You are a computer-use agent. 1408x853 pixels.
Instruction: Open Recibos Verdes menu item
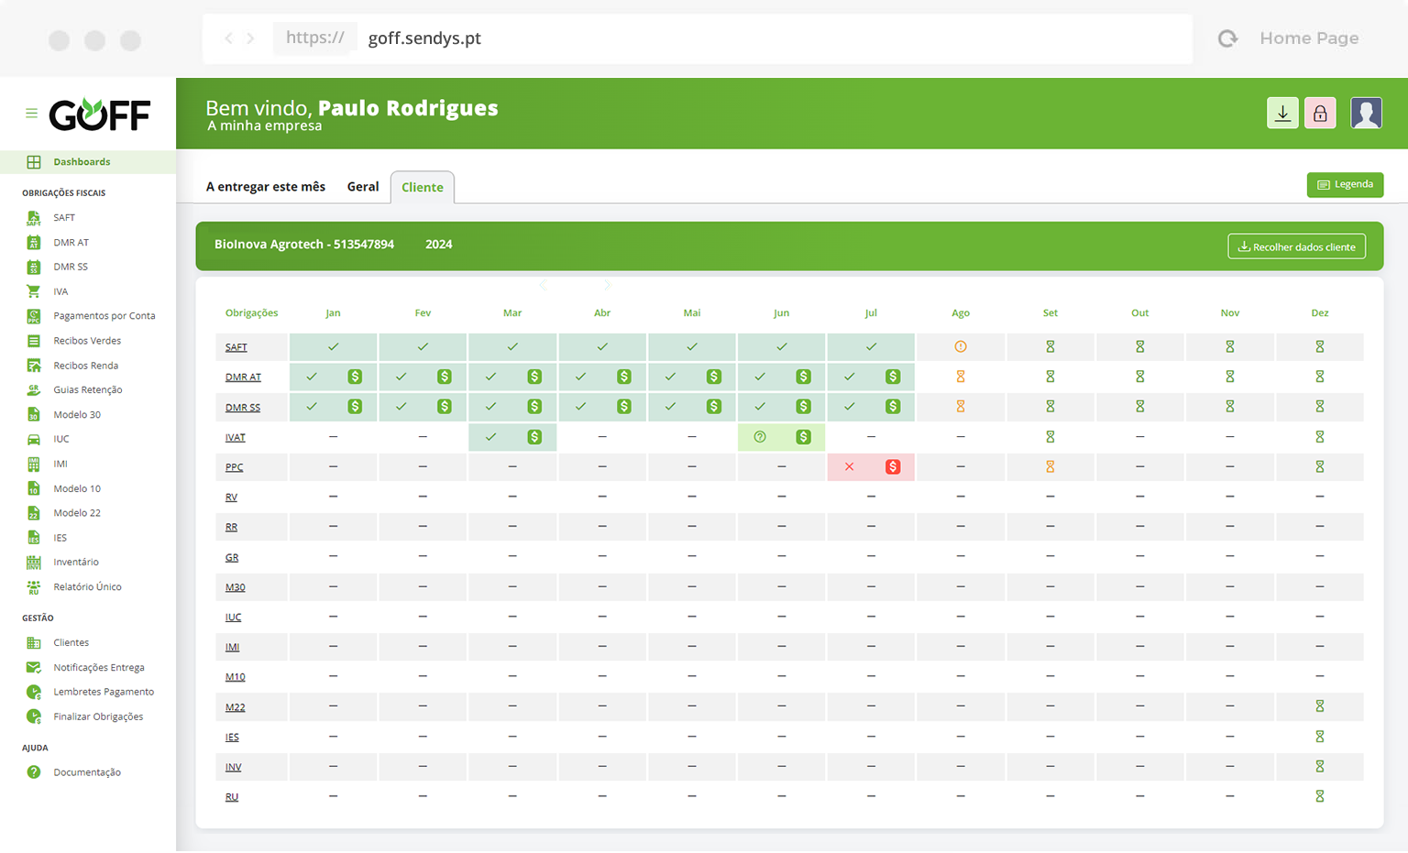pos(88,341)
